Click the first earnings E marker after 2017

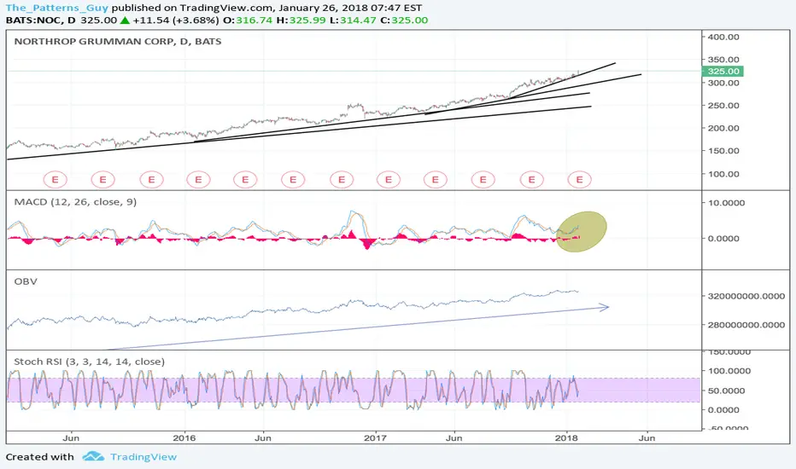[389, 179]
